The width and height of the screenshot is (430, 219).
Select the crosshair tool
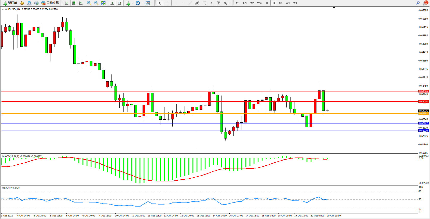click(x=167, y=3)
